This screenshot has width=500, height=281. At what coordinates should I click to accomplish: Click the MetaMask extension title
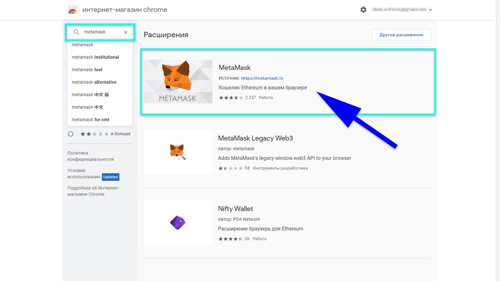tap(235, 67)
